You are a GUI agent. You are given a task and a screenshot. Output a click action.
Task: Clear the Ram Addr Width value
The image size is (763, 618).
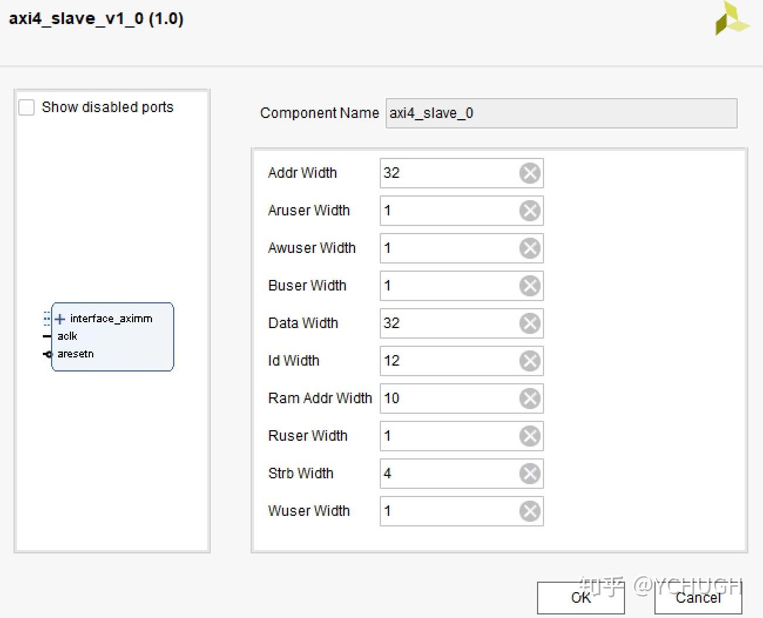pos(529,399)
